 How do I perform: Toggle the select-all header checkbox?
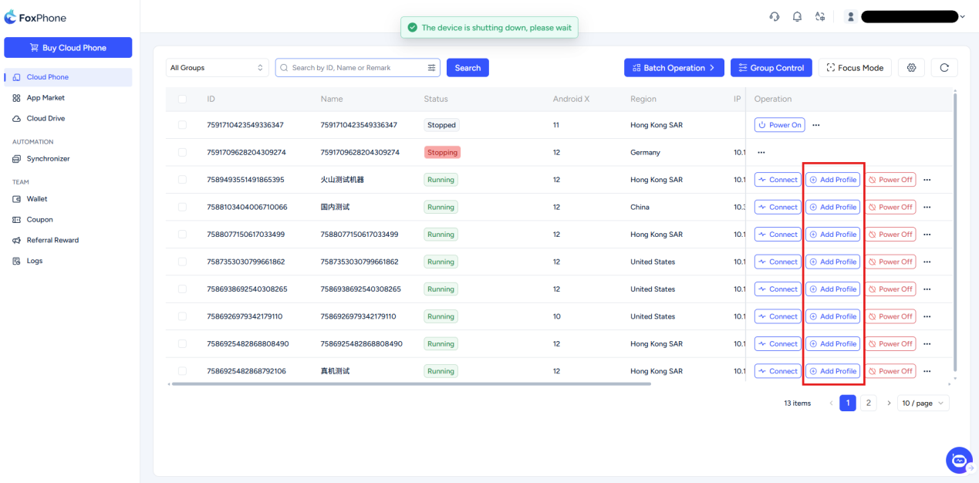point(182,100)
